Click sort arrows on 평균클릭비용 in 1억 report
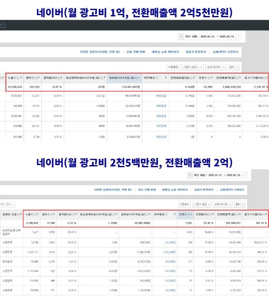The height and width of the screenshot is (302, 269). pos(104,78)
